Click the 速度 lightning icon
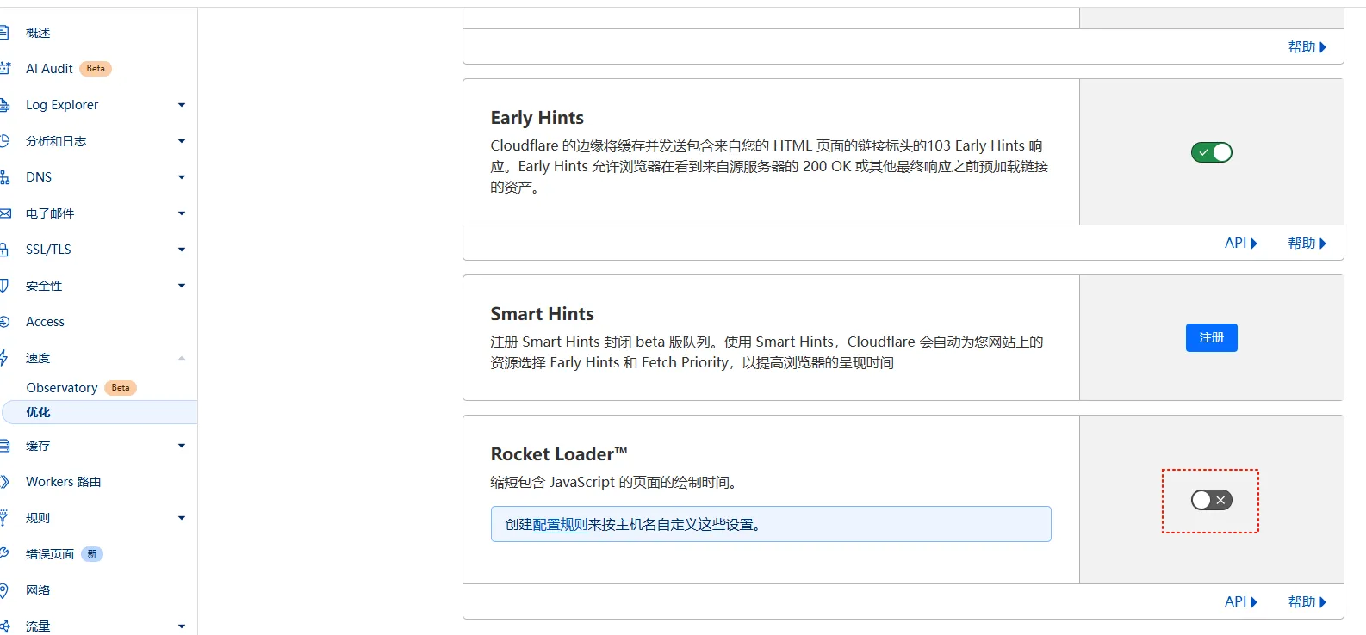This screenshot has width=1366, height=635. [4, 358]
